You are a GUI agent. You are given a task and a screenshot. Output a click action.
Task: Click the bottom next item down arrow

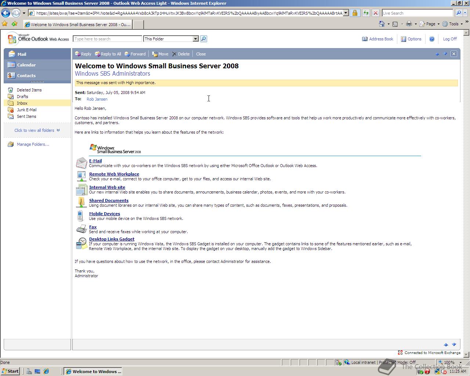[454, 345]
